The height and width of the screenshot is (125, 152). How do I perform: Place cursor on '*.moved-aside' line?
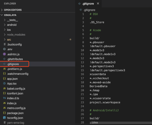tap(100, 82)
